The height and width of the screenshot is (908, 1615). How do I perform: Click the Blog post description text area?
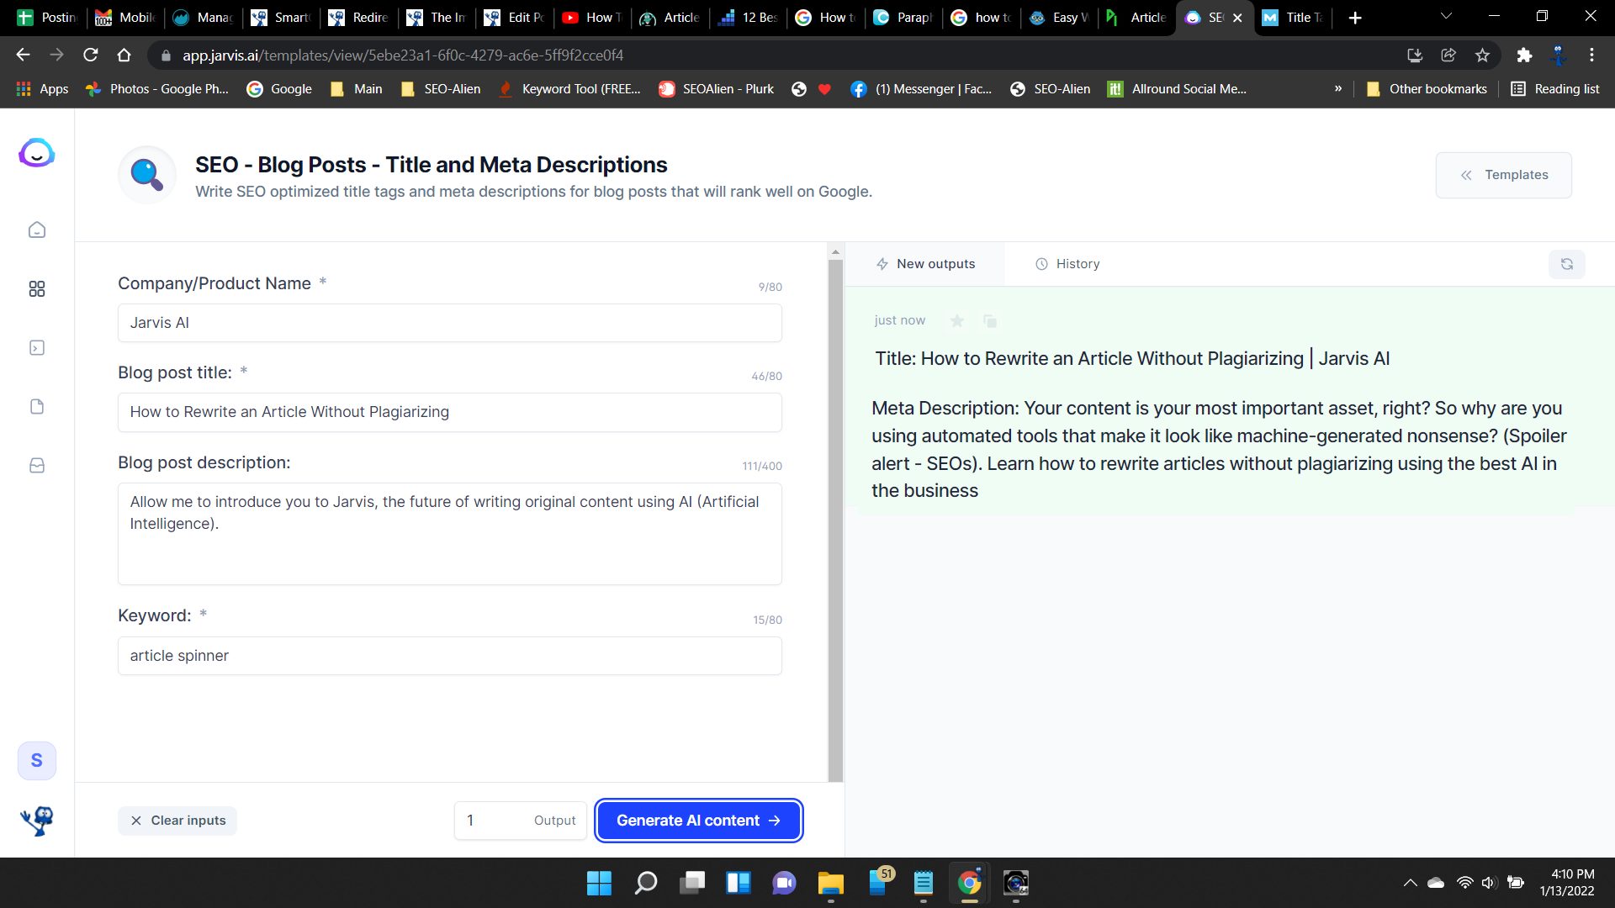[450, 534]
